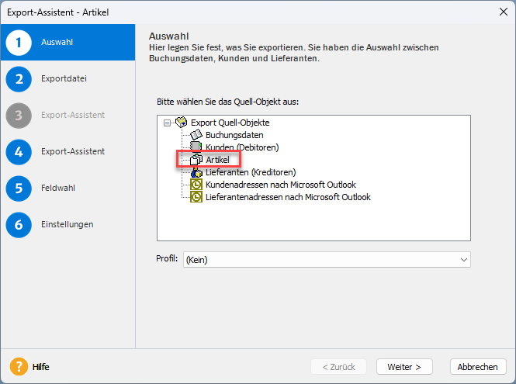Click the orange Hilfe question mark icon
The width and height of the screenshot is (516, 384).
point(19,366)
